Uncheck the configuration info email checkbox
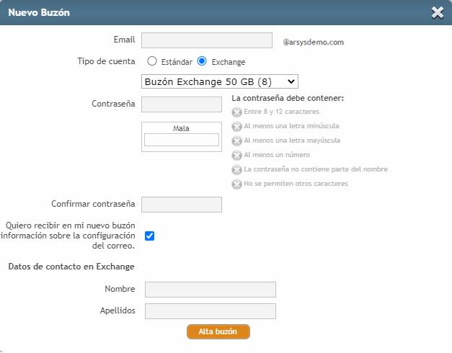The height and width of the screenshot is (353, 452). [x=150, y=236]
